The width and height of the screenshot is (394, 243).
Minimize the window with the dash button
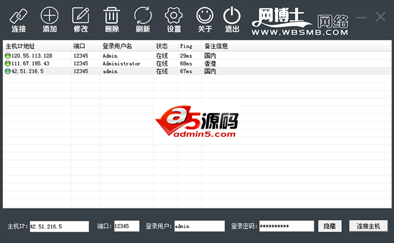[361, 18]
